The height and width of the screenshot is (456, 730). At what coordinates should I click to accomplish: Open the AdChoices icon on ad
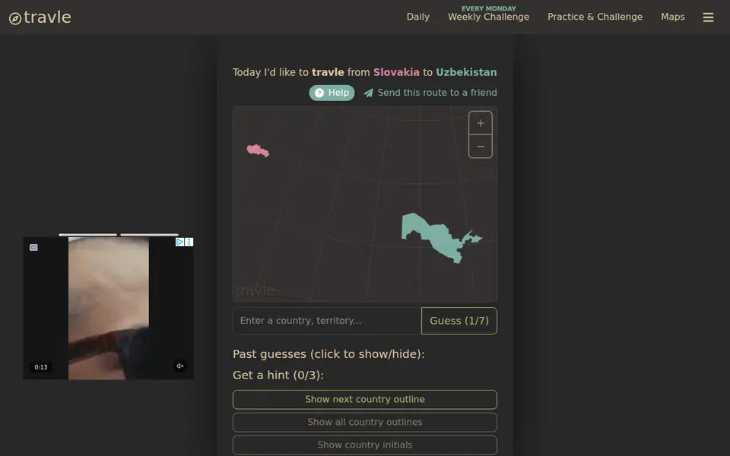pyautogui.click(x=179, y=242)
